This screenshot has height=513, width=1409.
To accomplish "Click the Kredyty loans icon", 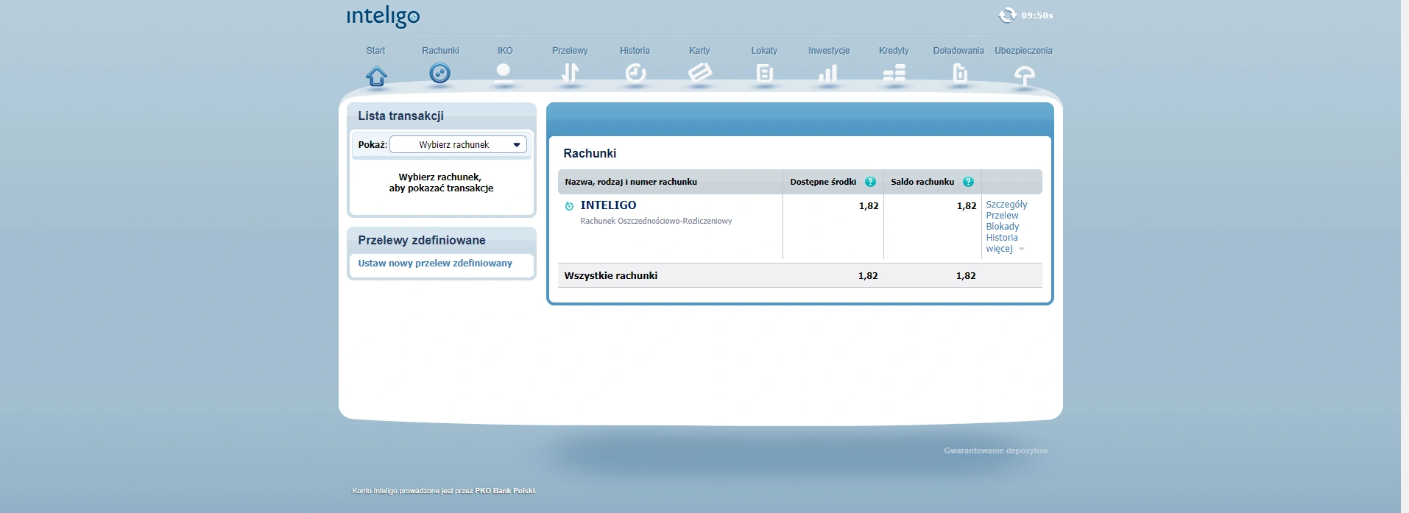I will (894, 73).
